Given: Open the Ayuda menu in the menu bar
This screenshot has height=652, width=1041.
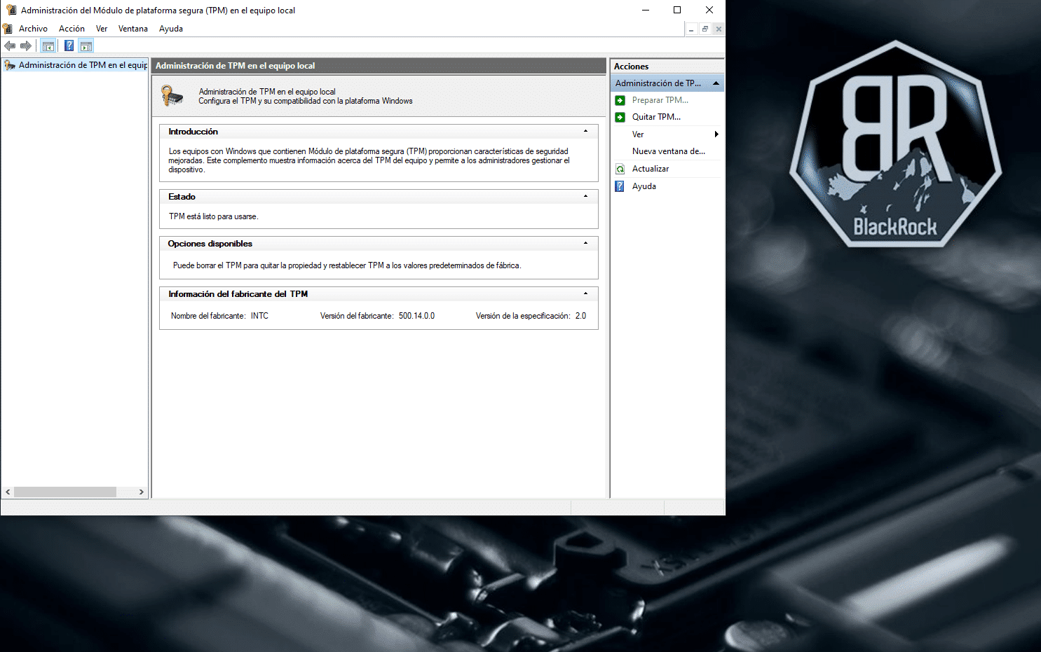Looking at the screenshot, I should click(x=171, y=29).
